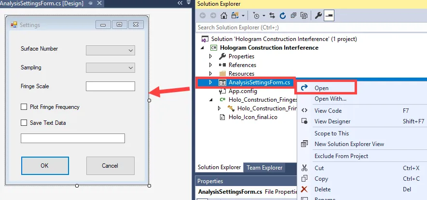This screenshot has height=200, width=427.
Task: Enable the Plot Fringe Frequency checkbox
Action: tap(24, 107)
